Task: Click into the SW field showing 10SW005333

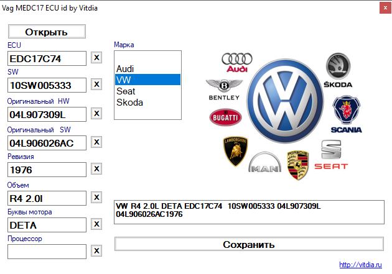Action: [47, 85]
